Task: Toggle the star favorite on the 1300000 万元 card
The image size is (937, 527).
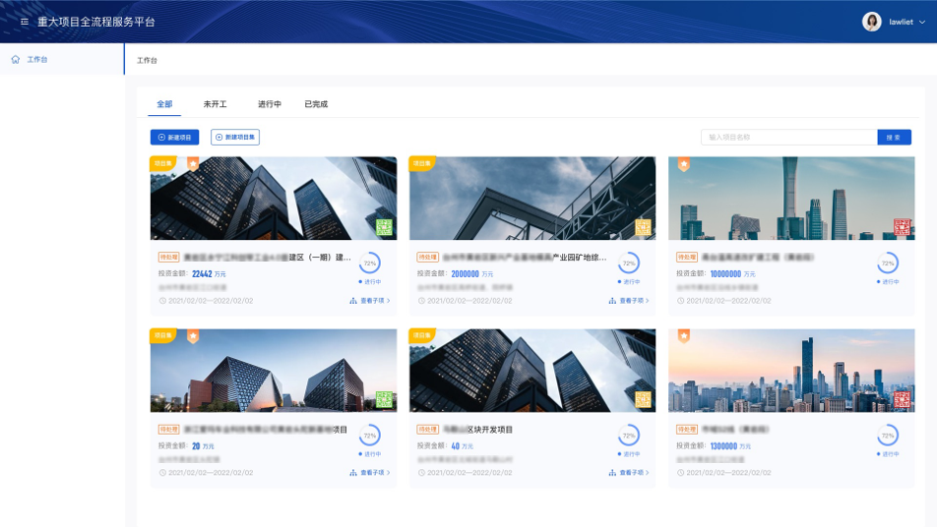Action: (x=684, y=337)
